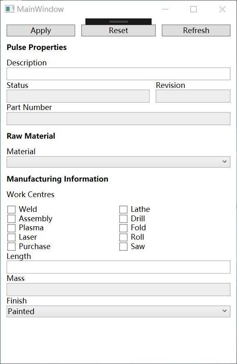Tick the Lathe checkbox
This screenshot has height=364, width=237.
(x=123, y=209)
